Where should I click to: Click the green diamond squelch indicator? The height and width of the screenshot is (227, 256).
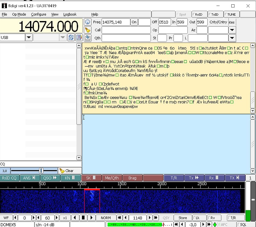point(215,225)
